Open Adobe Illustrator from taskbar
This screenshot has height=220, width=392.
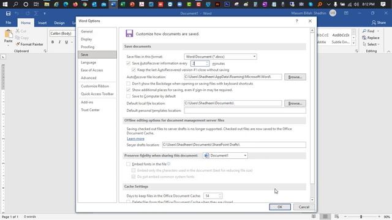click(217, 4)
